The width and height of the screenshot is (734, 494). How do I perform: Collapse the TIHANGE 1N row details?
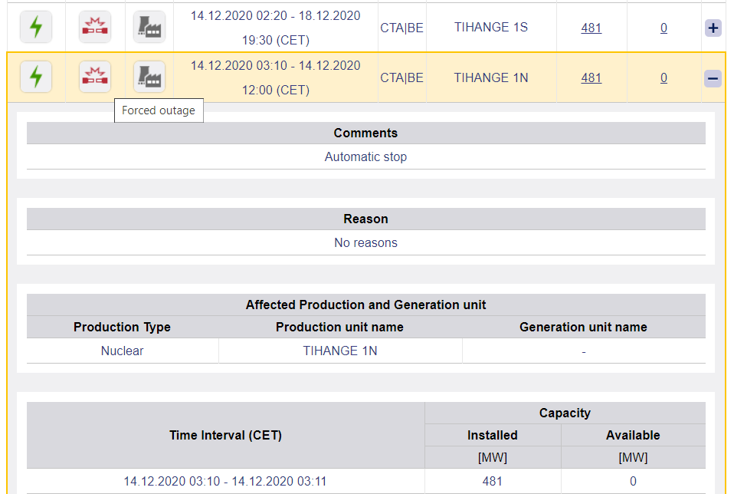coord(713,78)
